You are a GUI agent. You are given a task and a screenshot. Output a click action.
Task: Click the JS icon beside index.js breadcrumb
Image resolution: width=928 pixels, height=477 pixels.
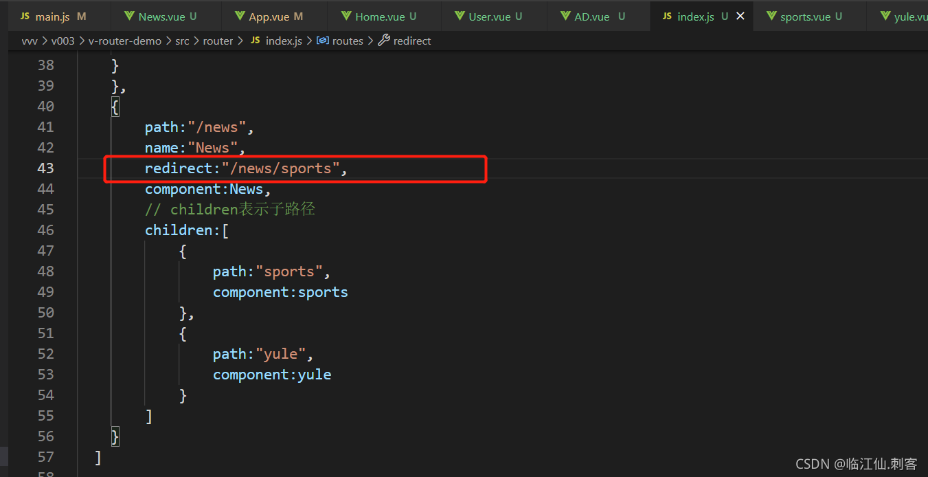pos(255,41)
